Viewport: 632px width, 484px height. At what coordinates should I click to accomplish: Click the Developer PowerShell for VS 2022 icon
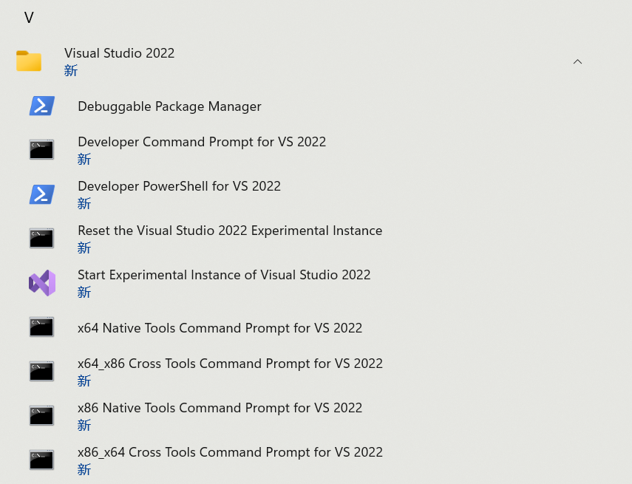tap(42, 194)
